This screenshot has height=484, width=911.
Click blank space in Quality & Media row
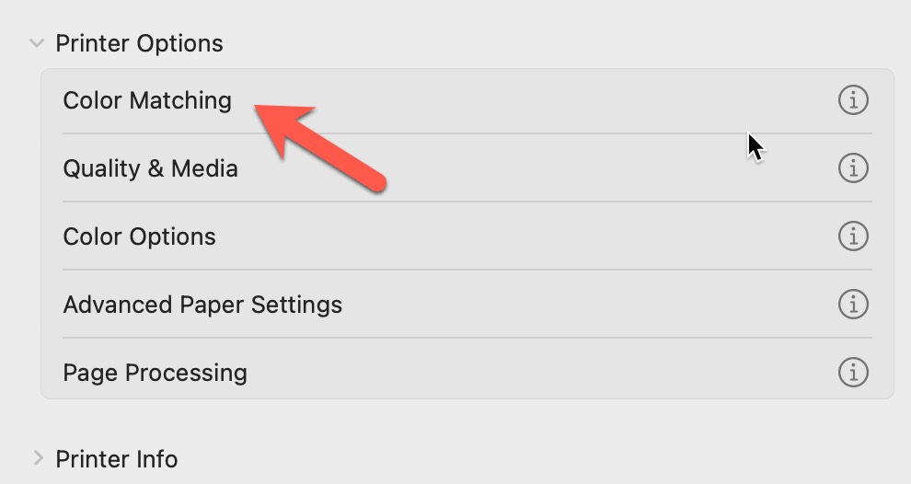pos(552,168)
